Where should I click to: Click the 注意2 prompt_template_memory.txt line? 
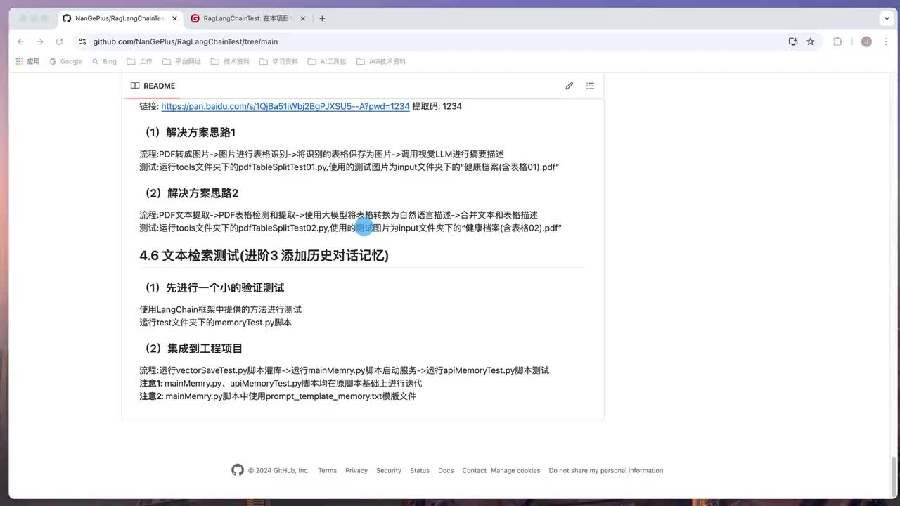pos(278,396)
